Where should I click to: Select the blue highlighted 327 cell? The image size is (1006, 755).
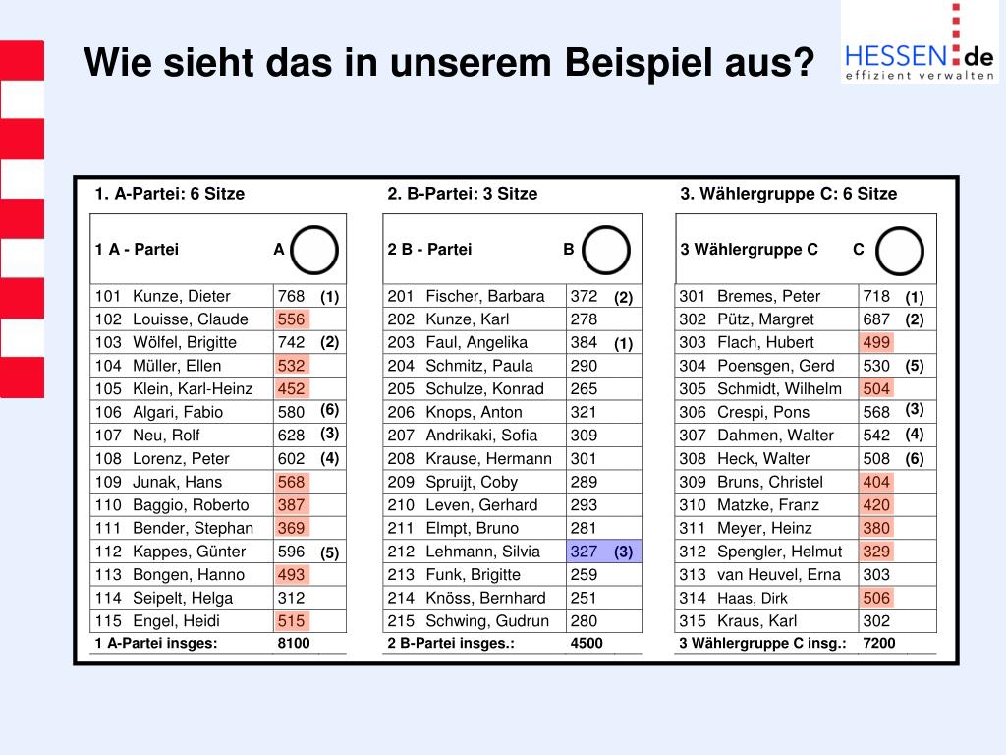585,552
